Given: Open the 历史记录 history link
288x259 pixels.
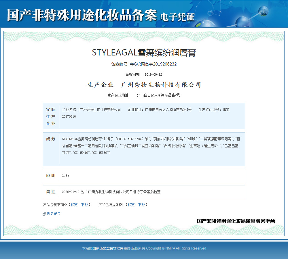Looking at the screenshot, I should click(x=54, y=214).
